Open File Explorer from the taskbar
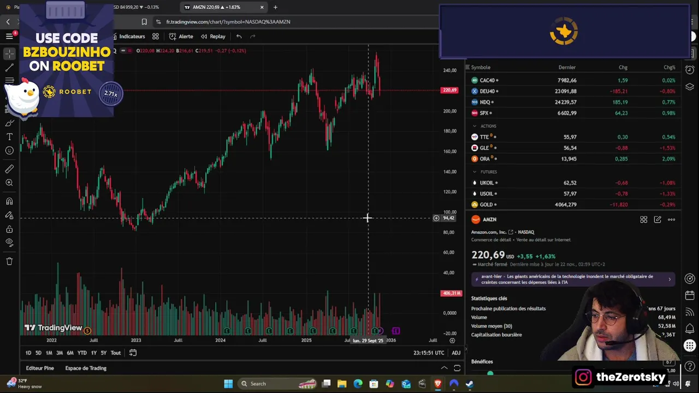 pyautogui.click(x=342, y=384)
